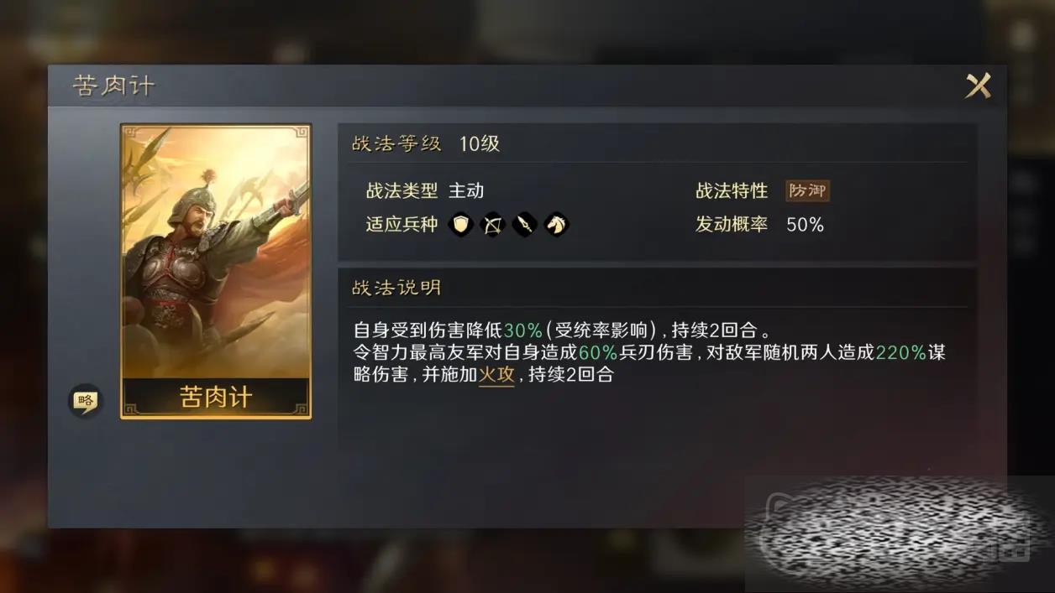Click the bow archer troop icon
Image resolution: width=1055 pixels, height=593 pixels.
(492, 225)
